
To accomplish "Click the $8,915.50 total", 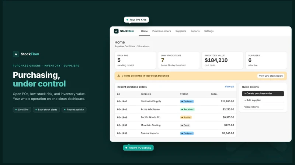I will point(228,117).
